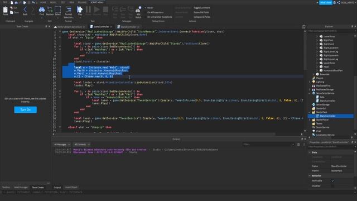
Task: Click Expand All Folds action
Action: [x=201, y=12]
